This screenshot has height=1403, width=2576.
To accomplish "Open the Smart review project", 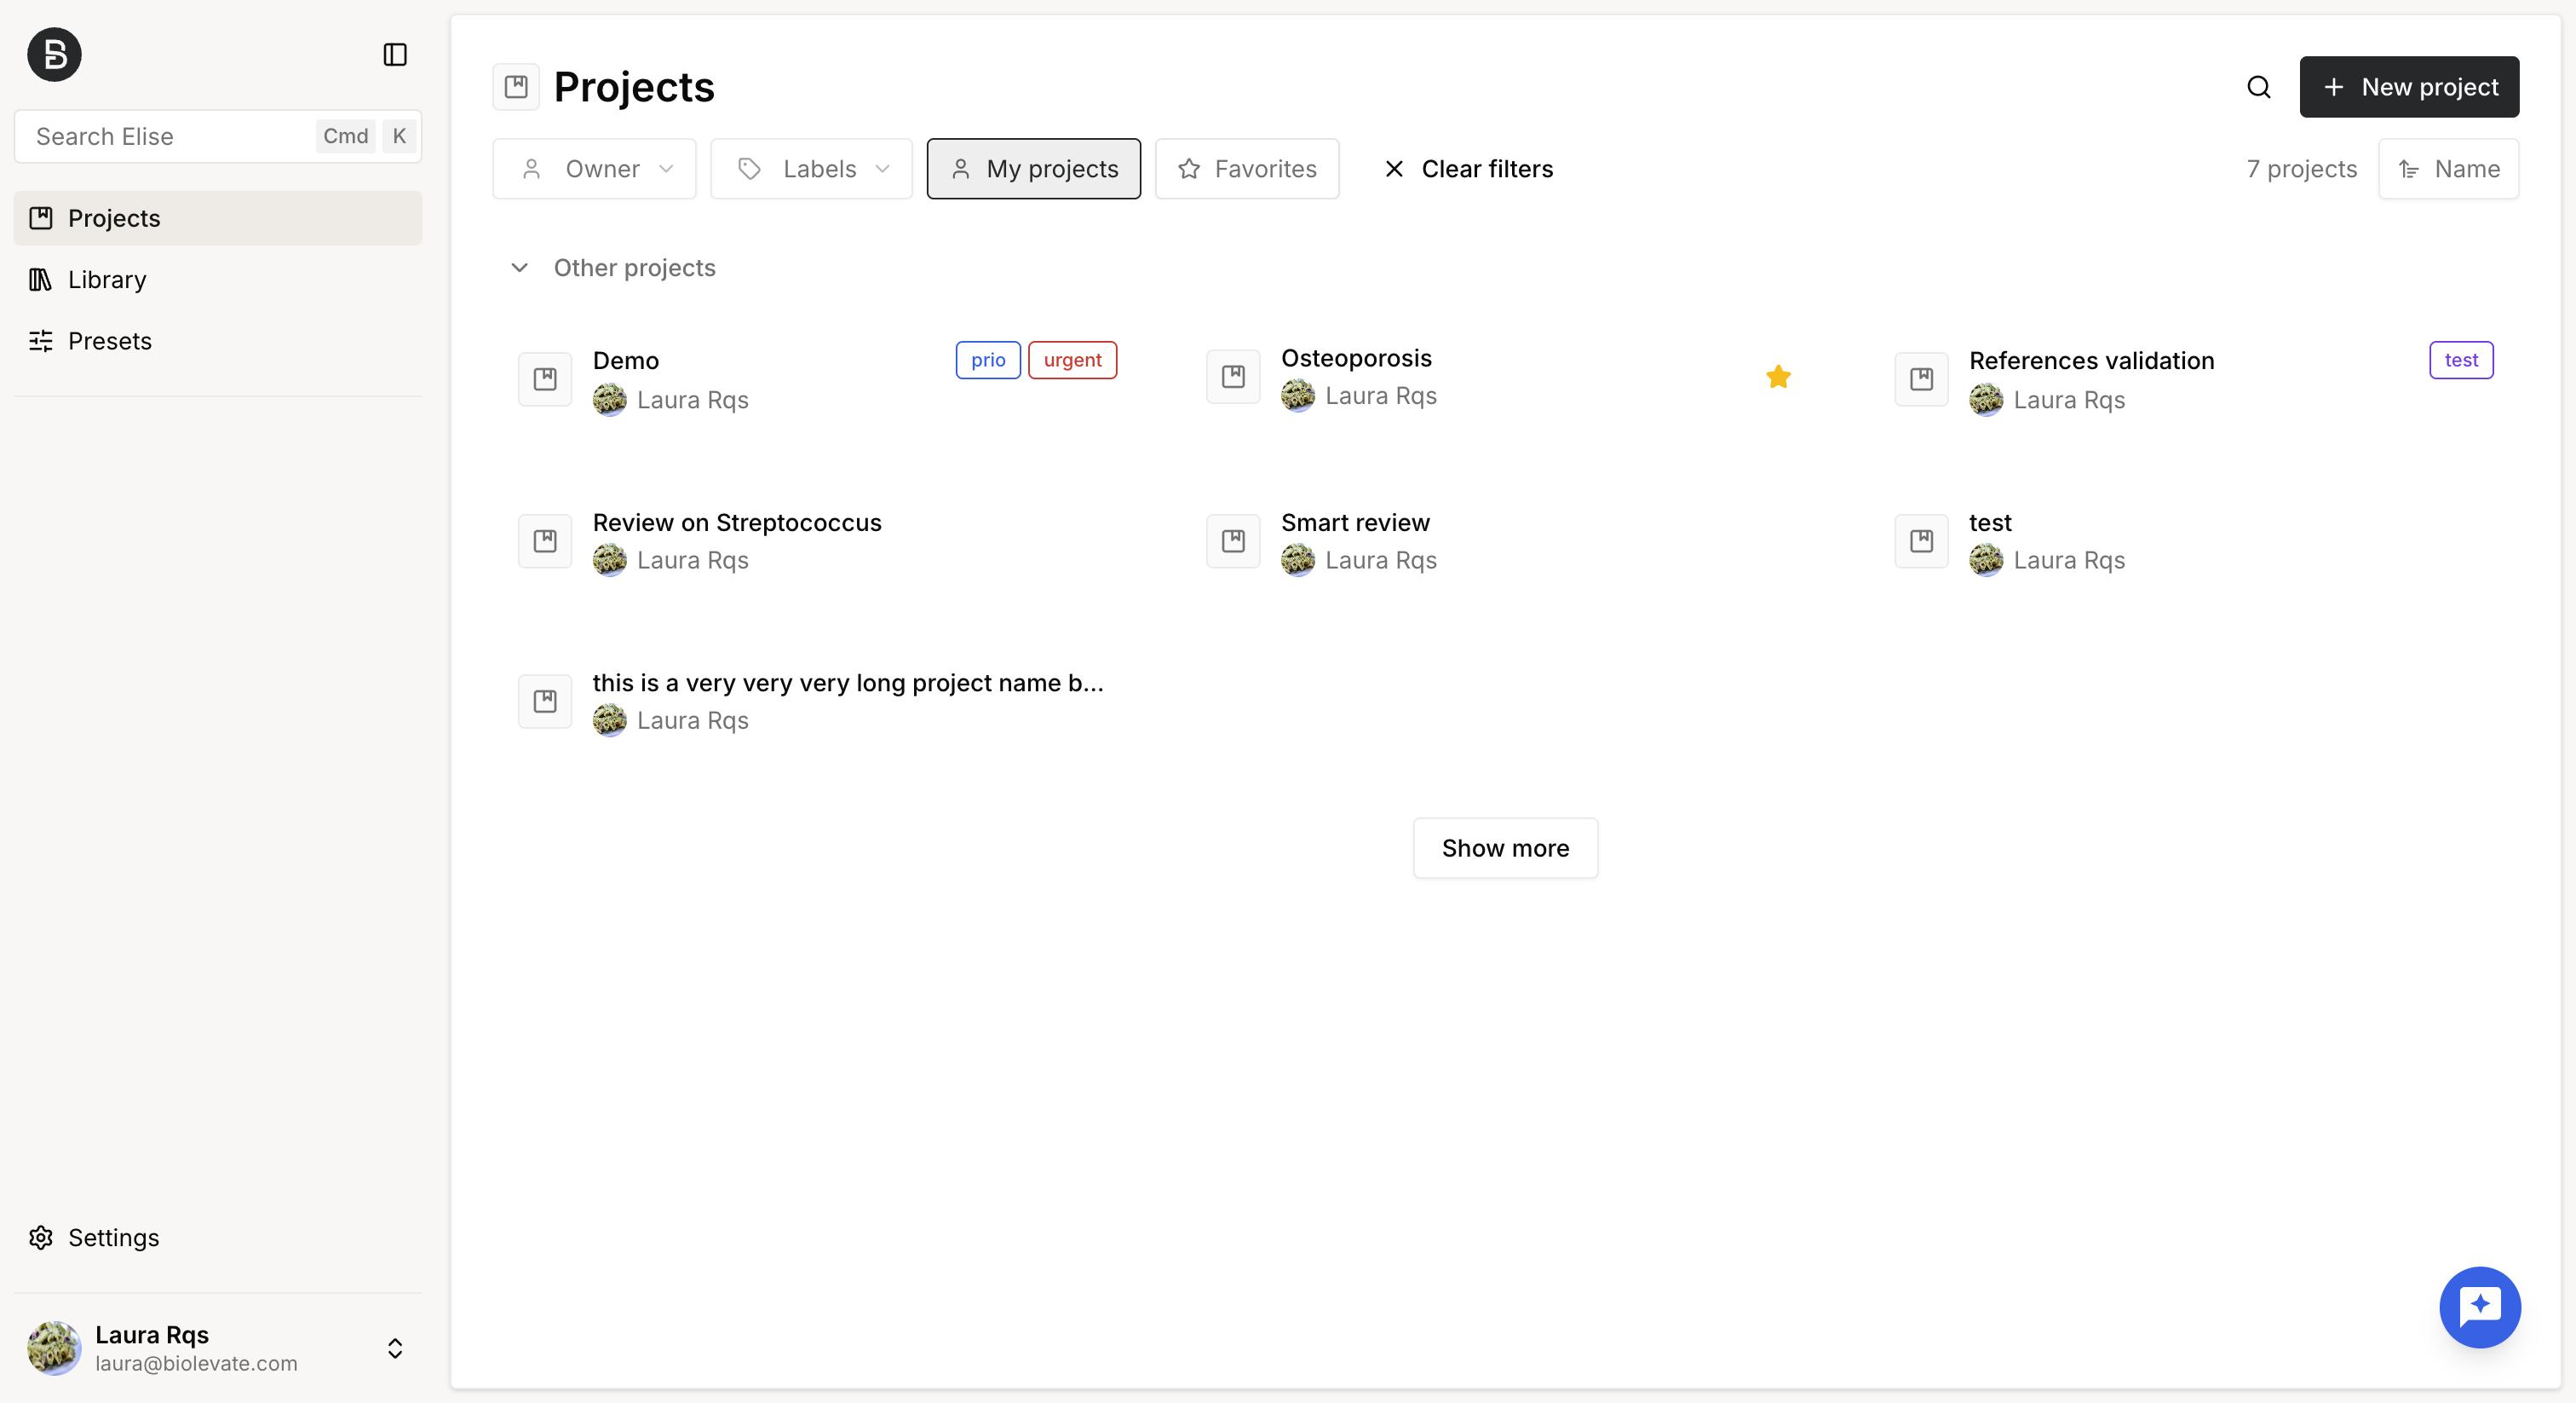I will point(1355,523).
